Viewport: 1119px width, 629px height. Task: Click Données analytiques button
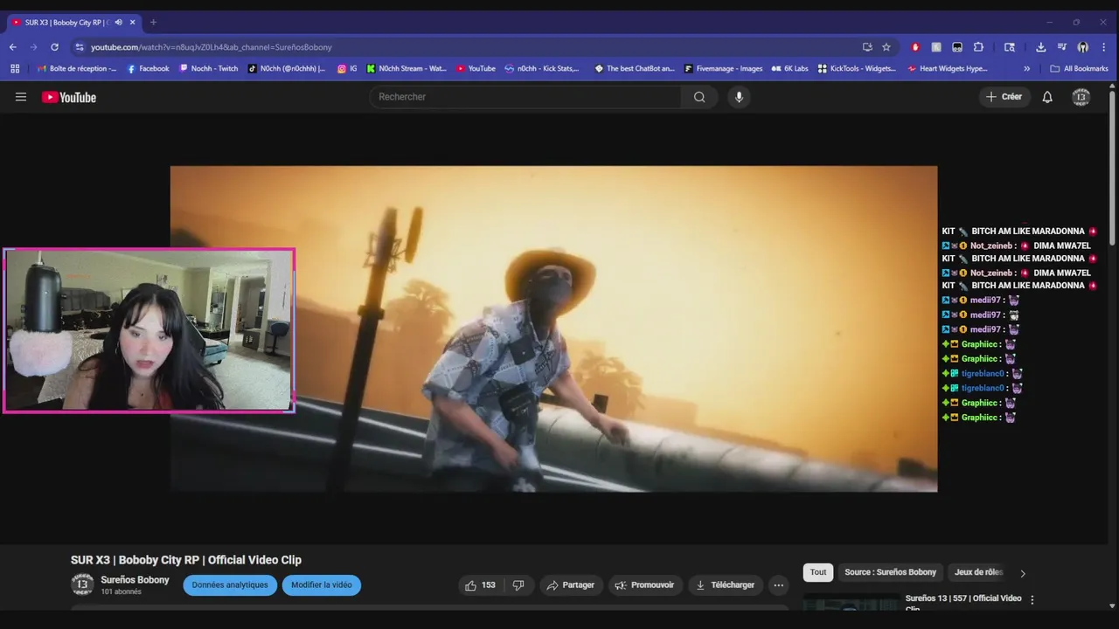tap(230, 585)
